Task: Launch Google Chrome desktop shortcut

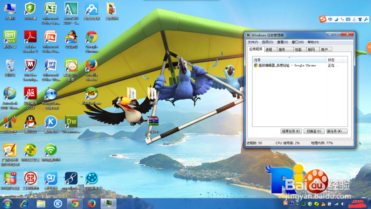Action: click(x=92, y=42)
